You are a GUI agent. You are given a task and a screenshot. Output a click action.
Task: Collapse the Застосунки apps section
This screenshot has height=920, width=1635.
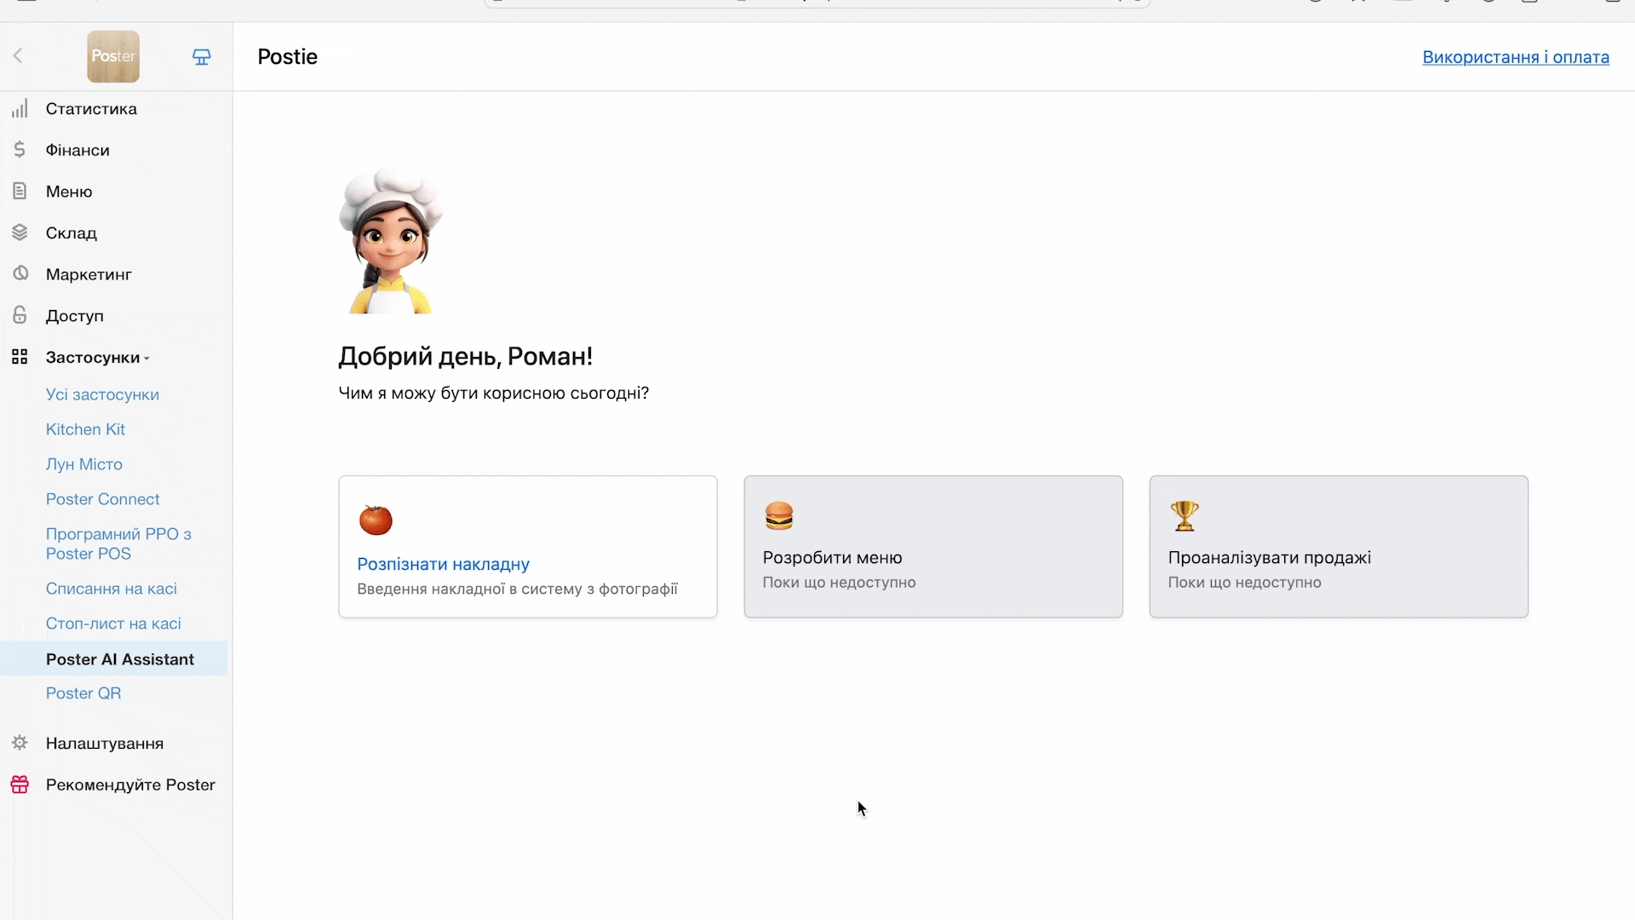pos(97,358)
